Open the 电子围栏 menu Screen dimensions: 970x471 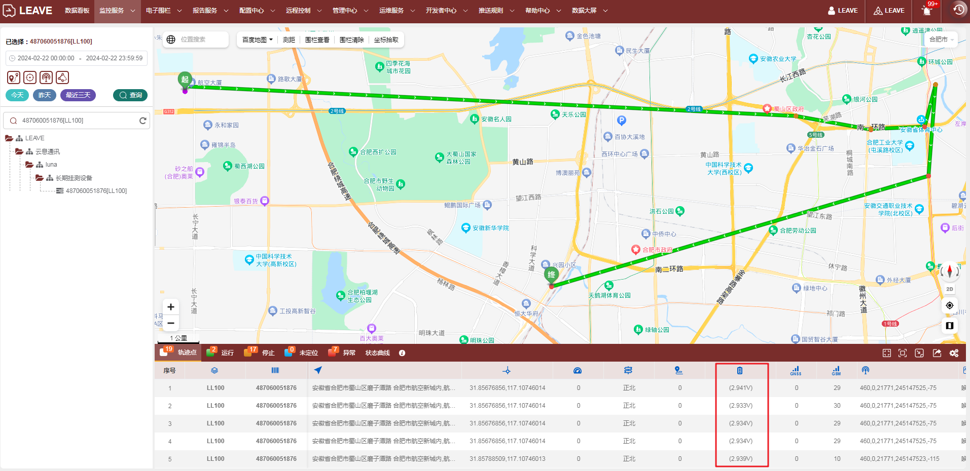pyautogui.click(x=163, y=11)
